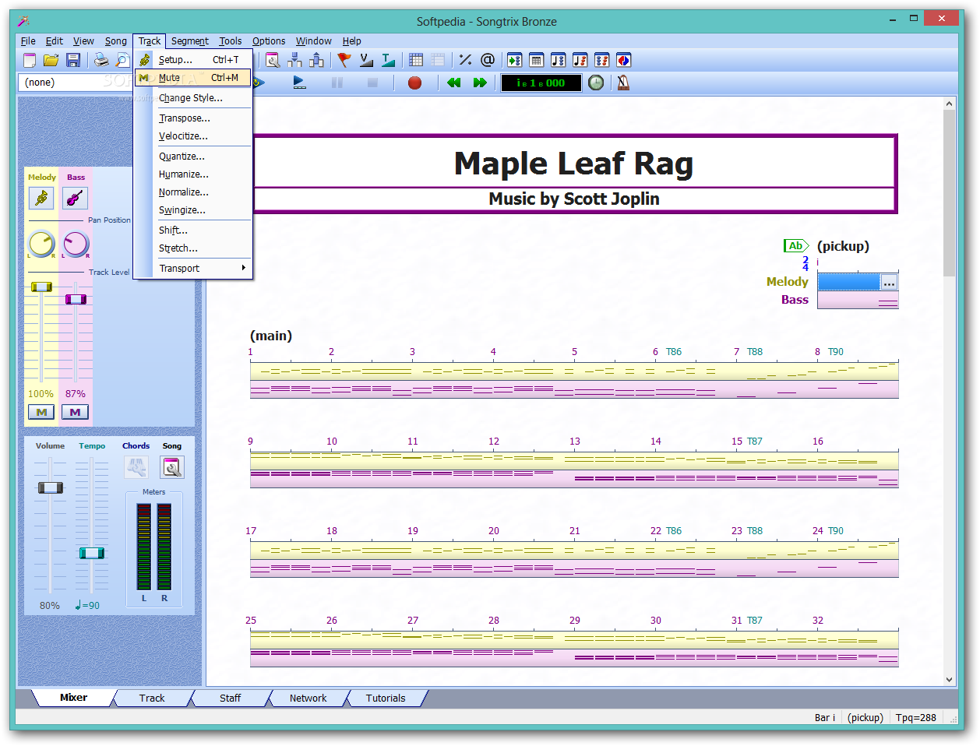
Task: Click the blue note staff view icon
Action: tap(558, 60)
